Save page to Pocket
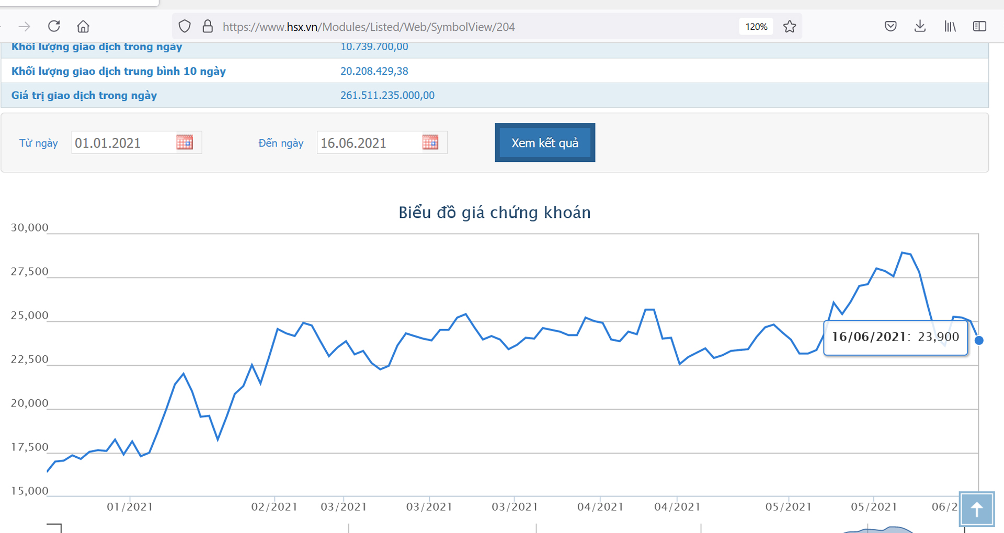 pos(891,27)
